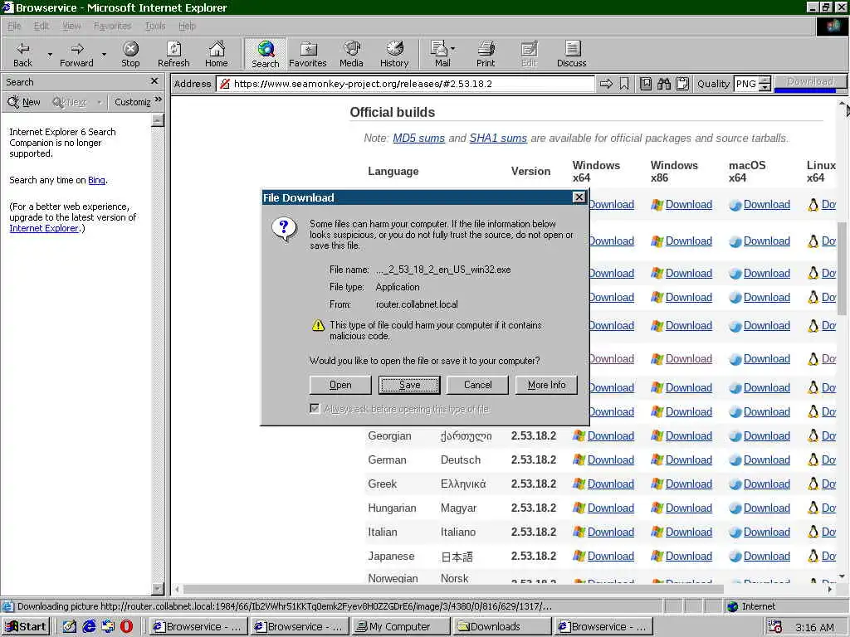This screenshot has height=637, width=850.
Task: Toggle the Search companion toolbar button
Action: (265, 54)
